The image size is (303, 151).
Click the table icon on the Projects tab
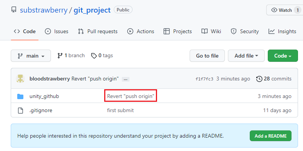coord(166,31)
